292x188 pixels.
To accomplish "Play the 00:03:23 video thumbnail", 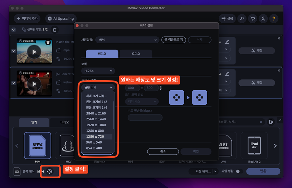I will [x=34, y=84].
